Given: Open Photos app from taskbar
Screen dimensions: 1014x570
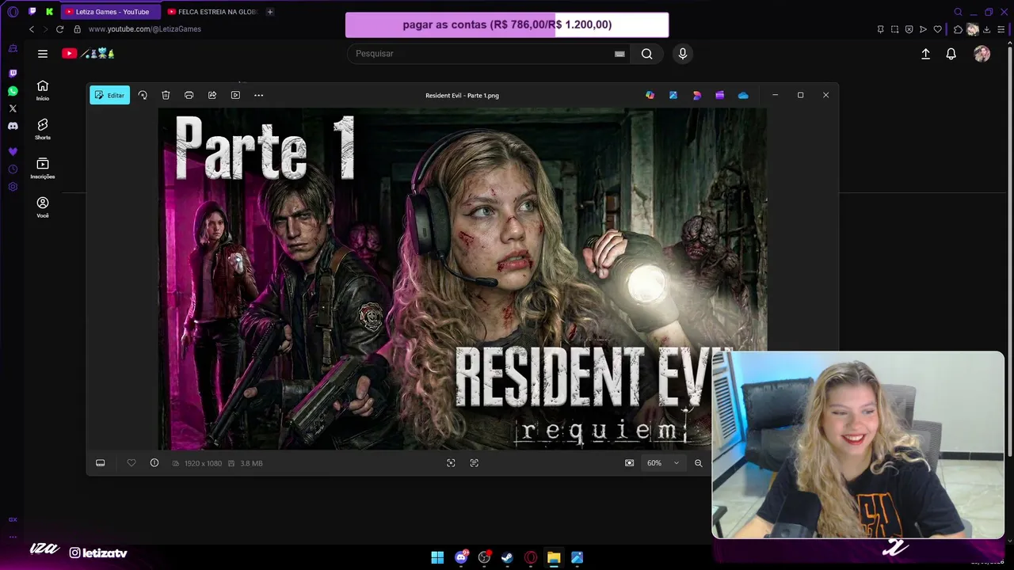Looking at the screenshot, I should 577,557.
